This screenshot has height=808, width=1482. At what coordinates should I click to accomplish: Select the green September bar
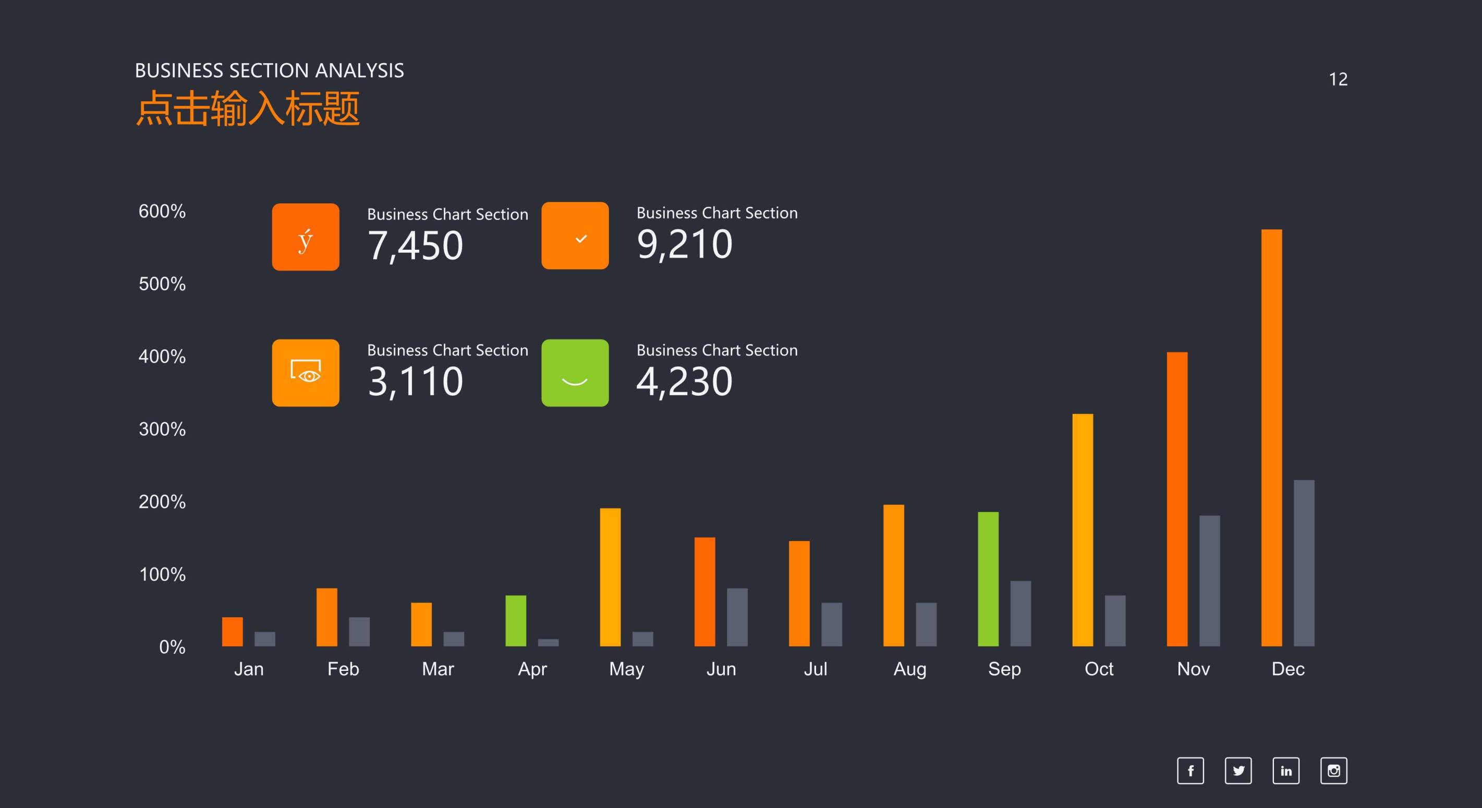(x=988, y=578)
